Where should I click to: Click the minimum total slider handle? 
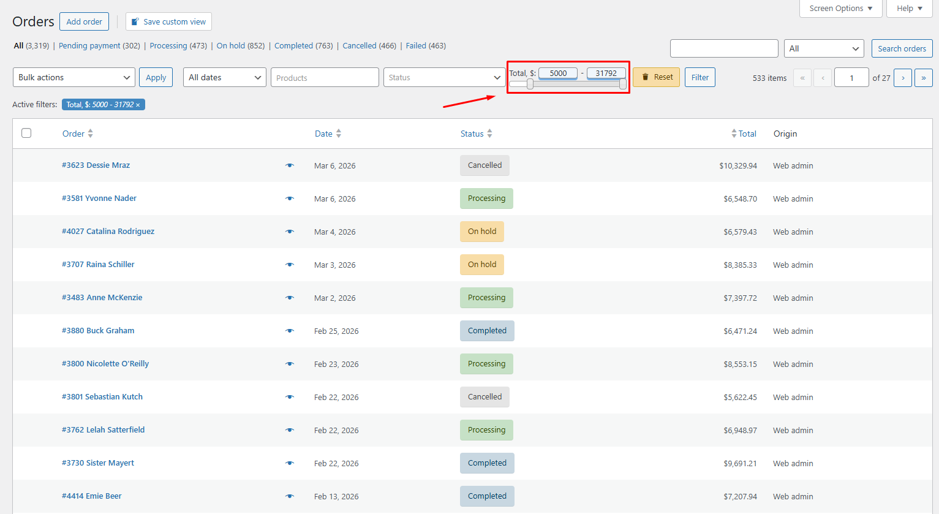tap(530, 85)
